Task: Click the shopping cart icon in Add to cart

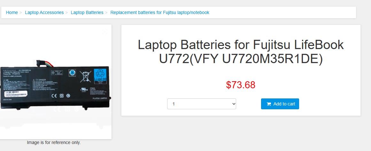Action: [269, 104]
